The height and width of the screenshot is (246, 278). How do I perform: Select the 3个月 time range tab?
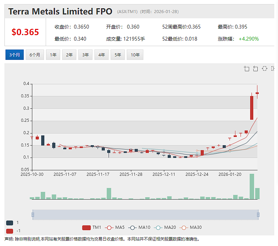tap(14, 55)
